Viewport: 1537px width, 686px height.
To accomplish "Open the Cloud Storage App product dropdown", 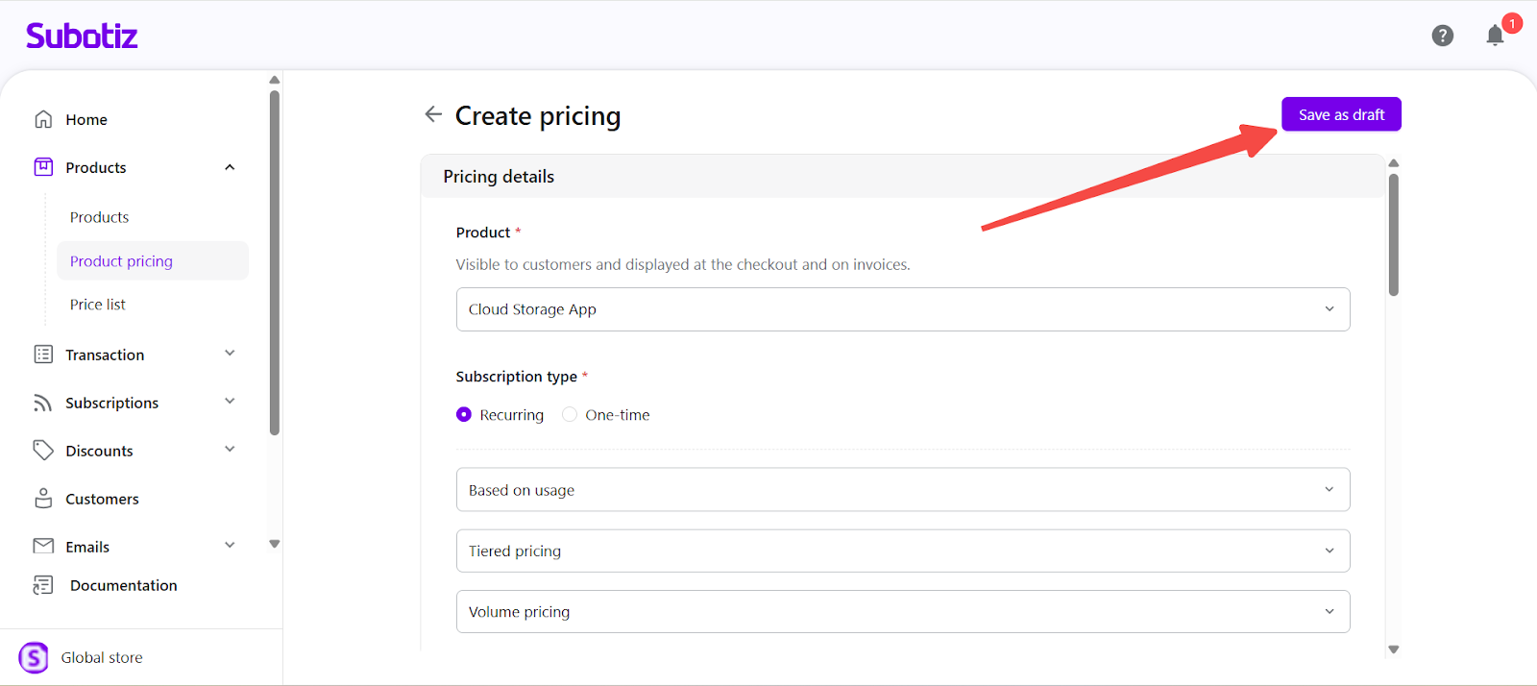I will [902, 309].
